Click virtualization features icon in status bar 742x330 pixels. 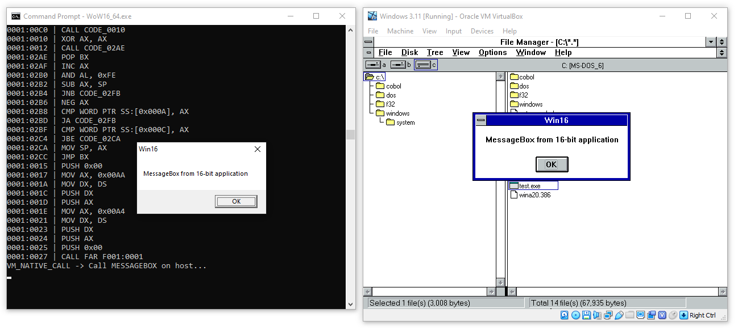pos(662,315)
